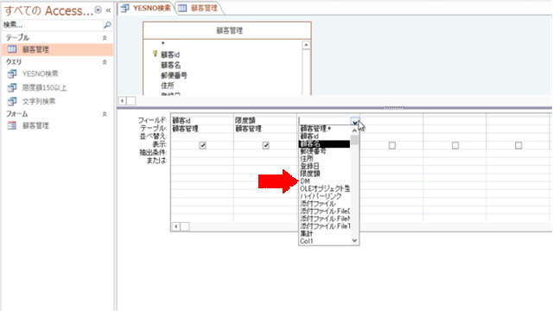Switch to the YESNO検索 tab
553x311 pixels.
pyautogui.click(x=147, y=8)
